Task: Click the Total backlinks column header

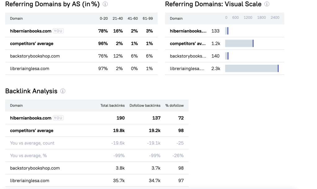Action: point(112,105)
